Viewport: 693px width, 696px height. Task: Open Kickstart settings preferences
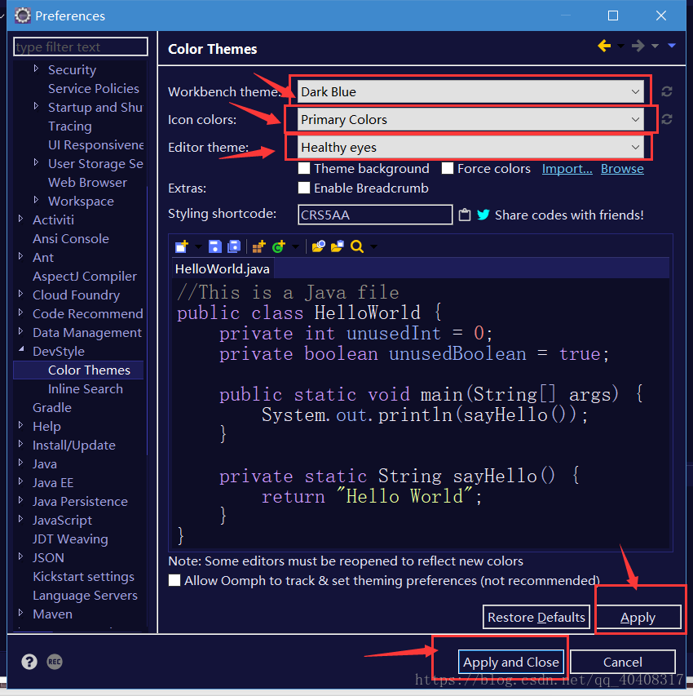click(x=83, y=577)
